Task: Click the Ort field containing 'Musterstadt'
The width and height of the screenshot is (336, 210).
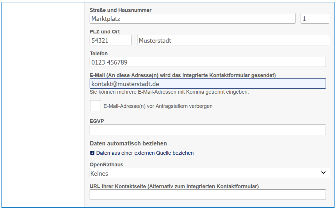Action: coord(233,40)
